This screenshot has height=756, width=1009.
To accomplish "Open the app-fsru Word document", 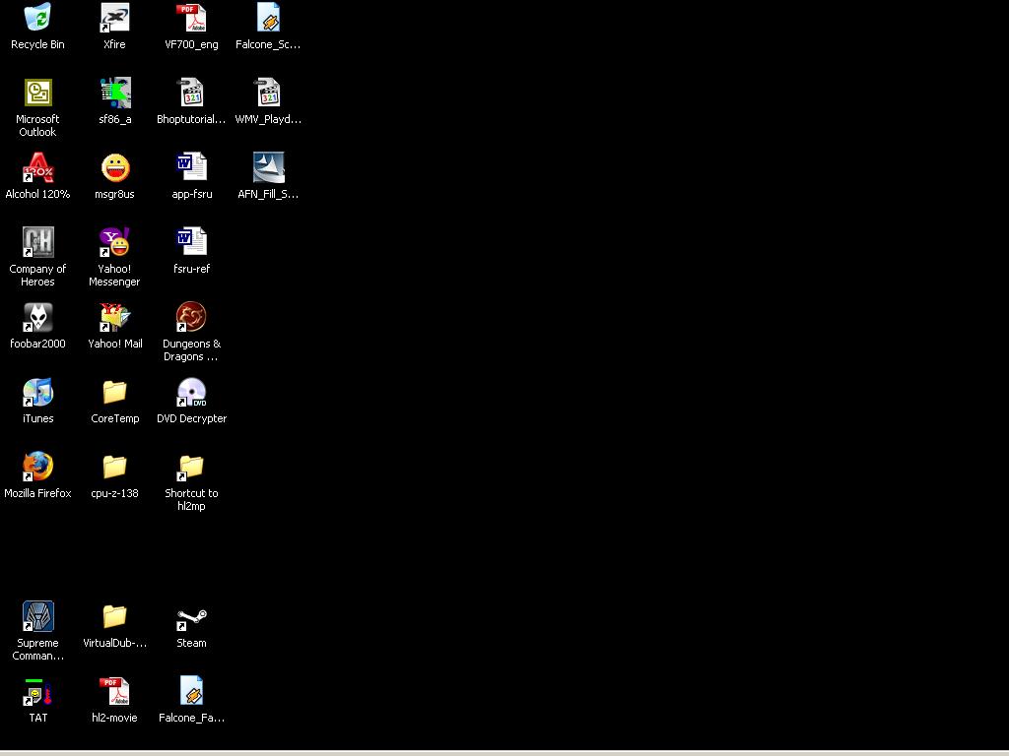I will [191, 167].
